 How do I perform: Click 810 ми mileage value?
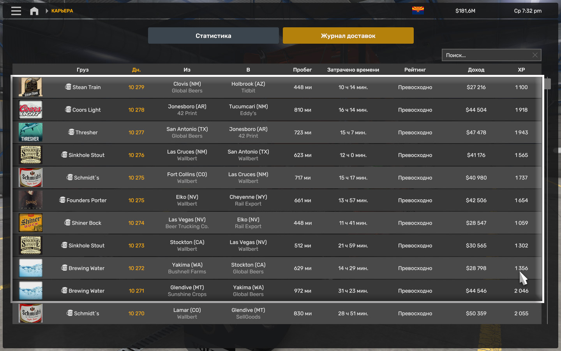[303, 110]
